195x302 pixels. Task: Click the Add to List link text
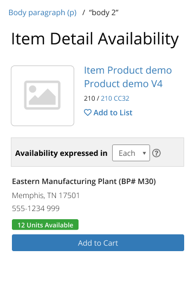(113, 113)
